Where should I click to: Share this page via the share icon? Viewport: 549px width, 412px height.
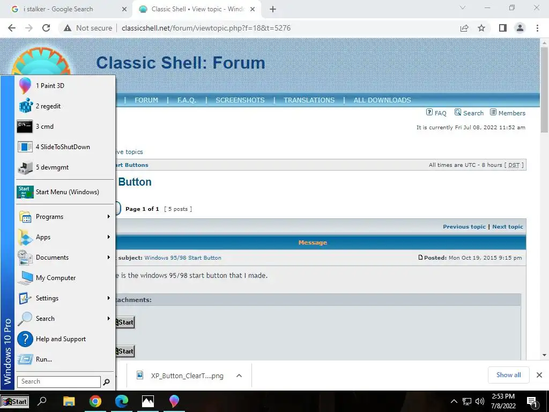(464, 28)
